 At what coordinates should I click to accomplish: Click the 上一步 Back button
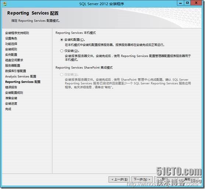(119, 179)
